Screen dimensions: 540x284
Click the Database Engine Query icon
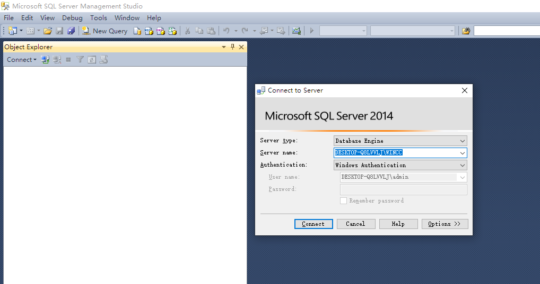coord(137,31)
